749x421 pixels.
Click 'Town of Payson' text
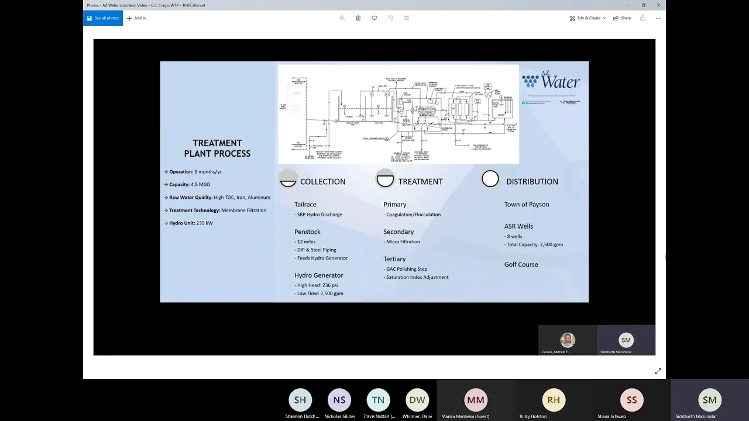pos(527,204)
